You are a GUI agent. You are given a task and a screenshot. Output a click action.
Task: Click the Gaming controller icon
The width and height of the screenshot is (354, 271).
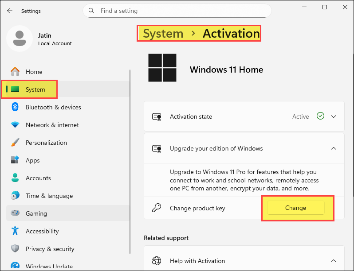15,213
